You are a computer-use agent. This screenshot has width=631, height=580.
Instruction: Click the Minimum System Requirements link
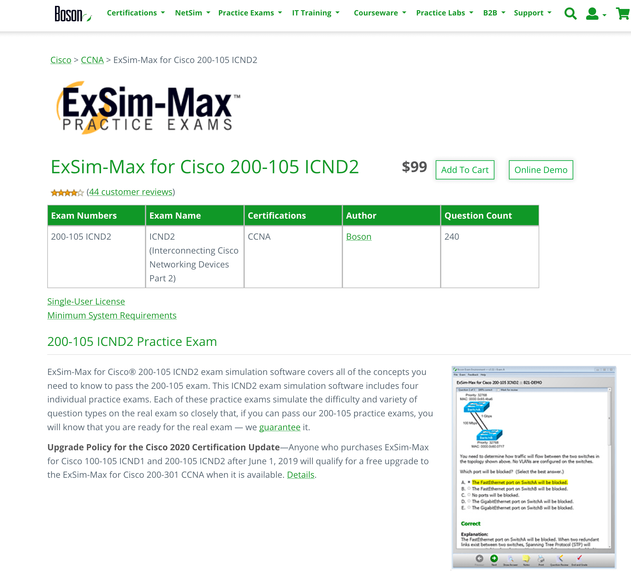pos(112,315)
